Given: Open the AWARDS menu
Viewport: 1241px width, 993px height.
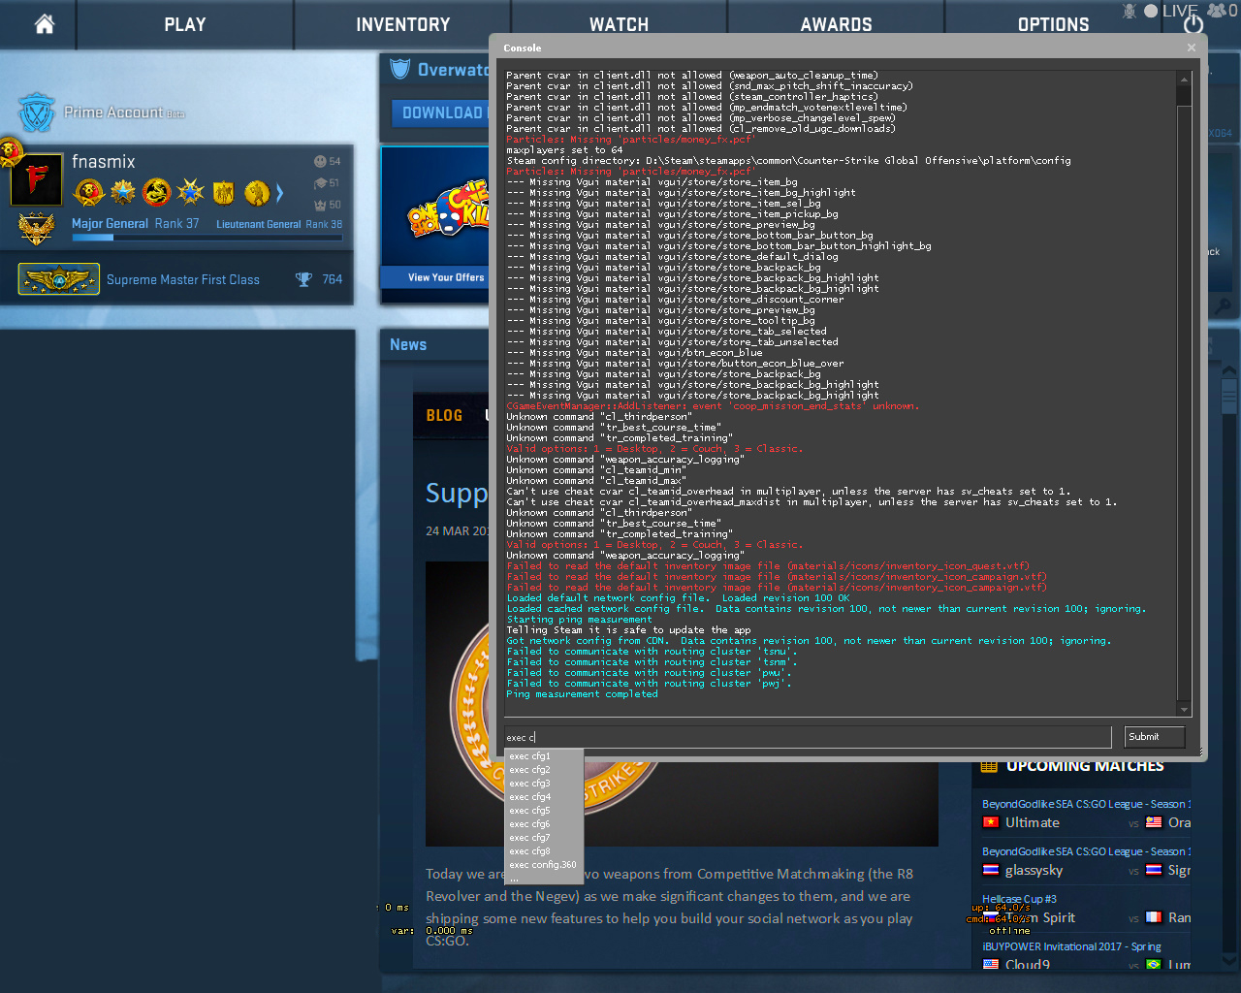Looking at the screenshot, I should (x=836, y=24).
